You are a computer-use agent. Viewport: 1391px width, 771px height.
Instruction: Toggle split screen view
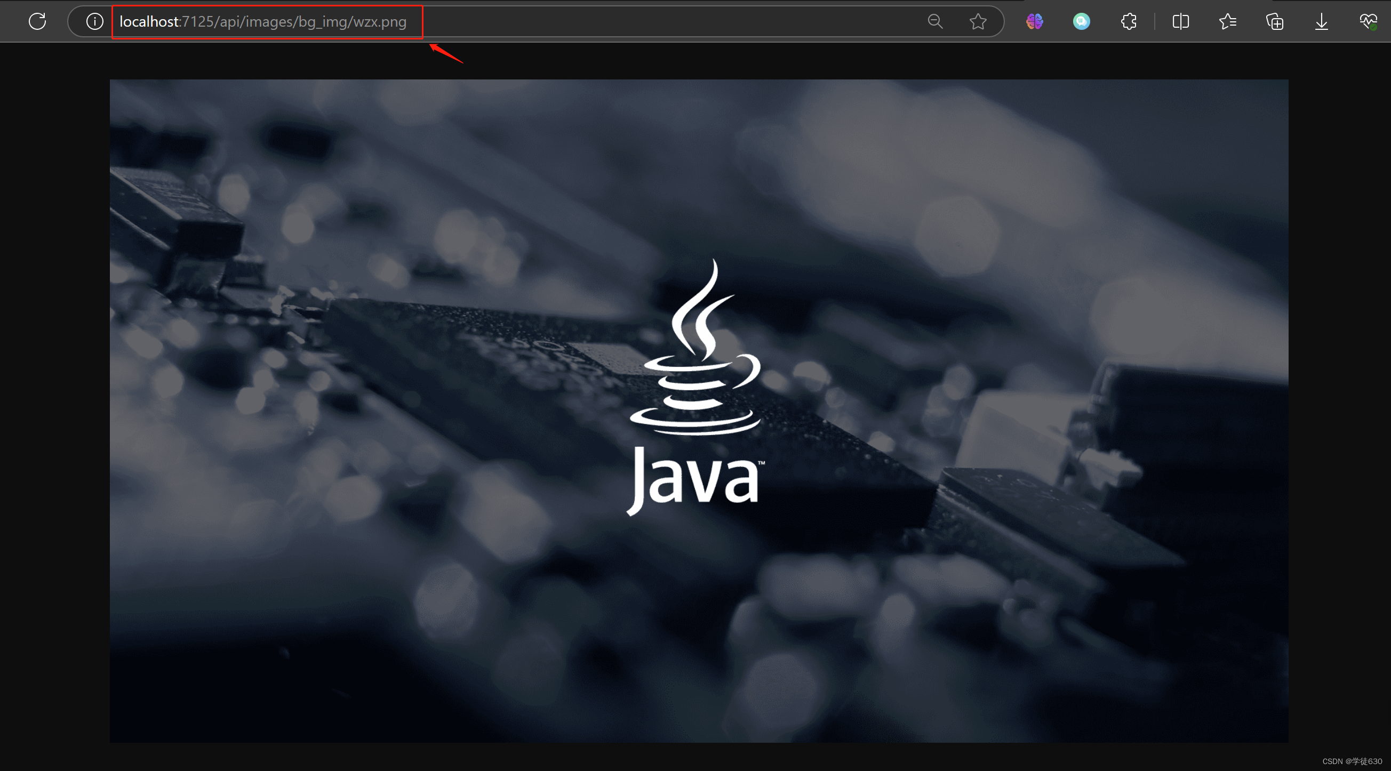click(1180, 22)
